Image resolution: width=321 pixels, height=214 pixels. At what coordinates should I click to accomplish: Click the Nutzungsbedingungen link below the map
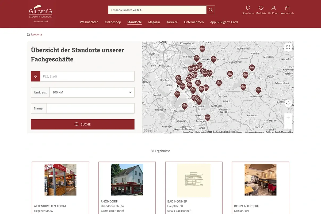pos(254,132)
